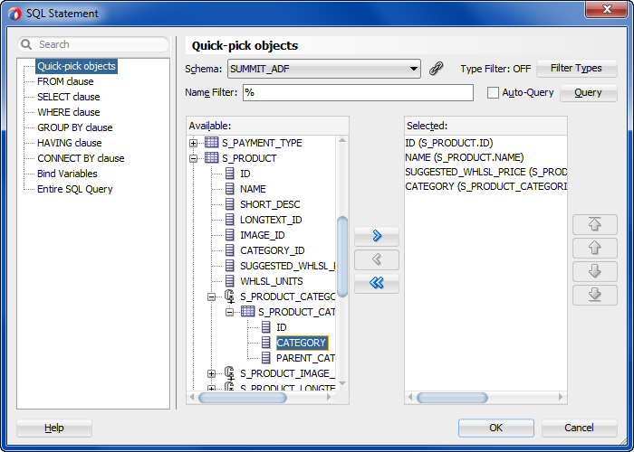The height and width of the screenshot is (452, 634).
Task: Open the Entire SQL Query page
Action: [75, 189]
